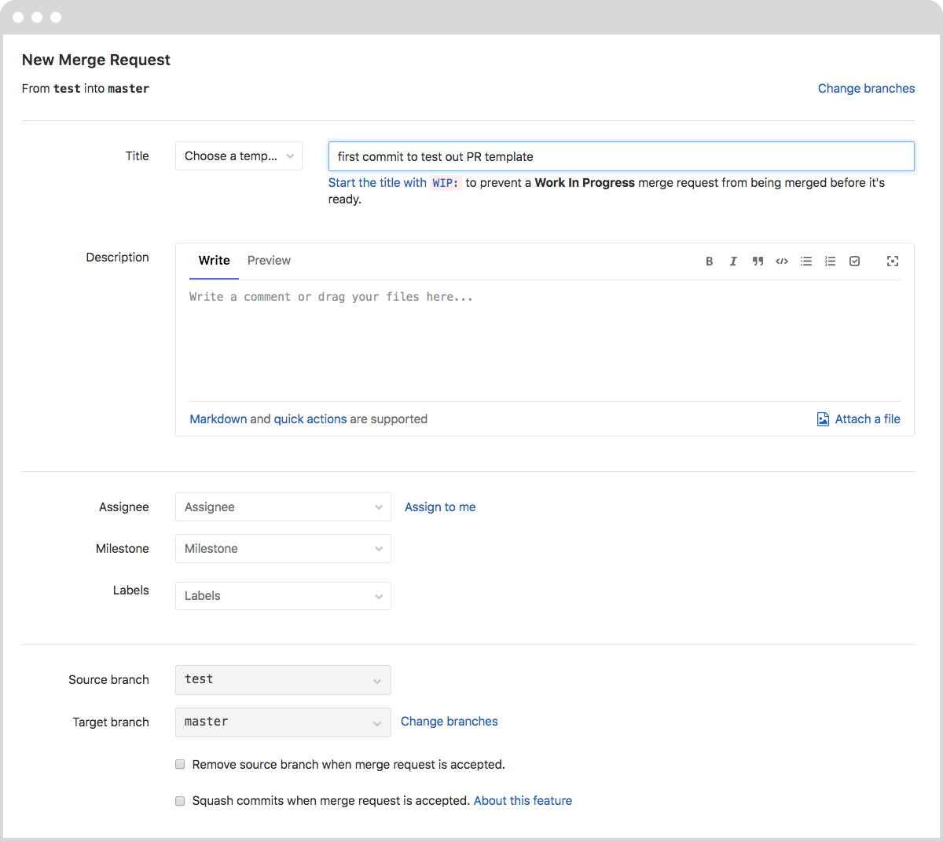Insert a task list in the description
The width and height of the screenshot is (943, 841).
click(x=855, y=261)
